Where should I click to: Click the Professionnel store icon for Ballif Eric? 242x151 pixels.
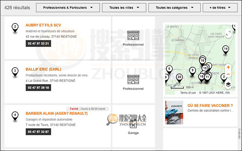click(x=133, y=80)
